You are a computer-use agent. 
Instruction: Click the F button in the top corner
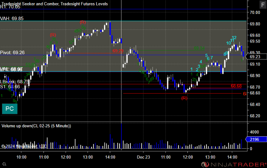pyautogui.click(x=263, y=5)
